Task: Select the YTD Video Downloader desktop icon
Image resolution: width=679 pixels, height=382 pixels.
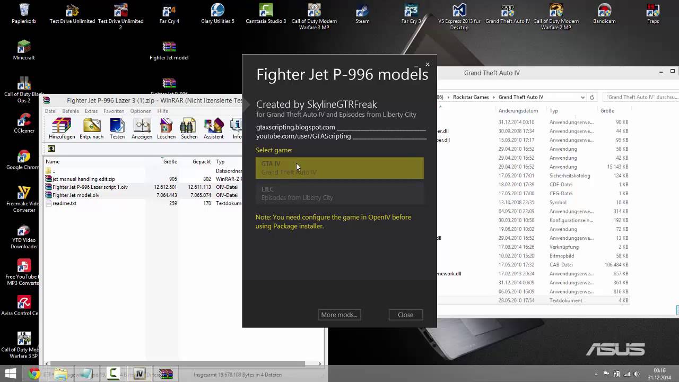Action: point(24,237)
